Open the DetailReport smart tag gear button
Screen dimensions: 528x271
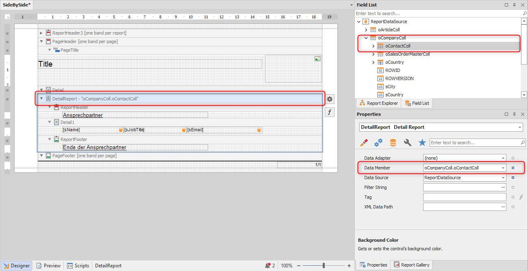(330, 99)
